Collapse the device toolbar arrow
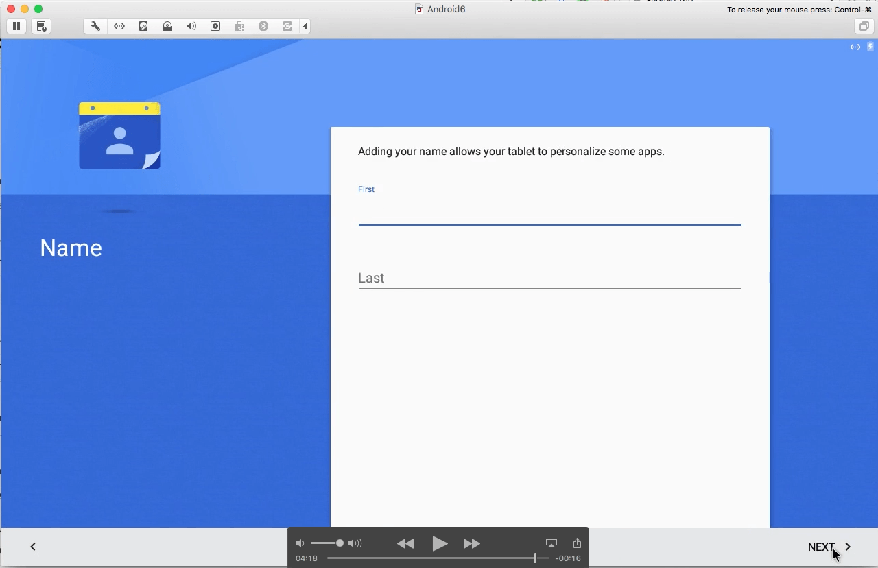 tap(305, 26)
